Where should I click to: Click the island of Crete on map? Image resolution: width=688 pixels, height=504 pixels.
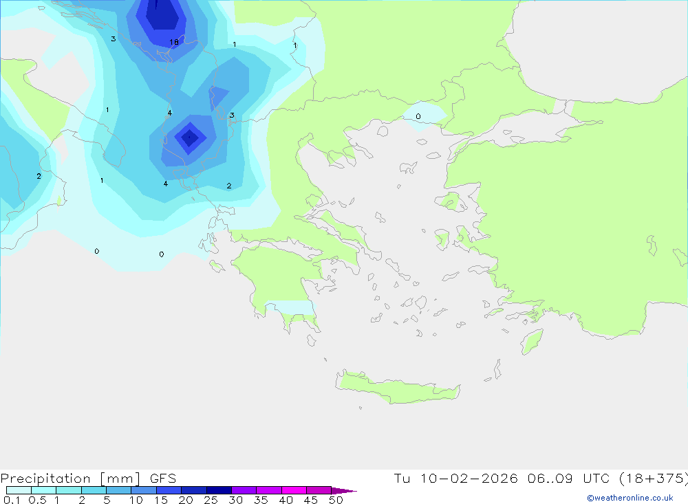tap(398, 387)
